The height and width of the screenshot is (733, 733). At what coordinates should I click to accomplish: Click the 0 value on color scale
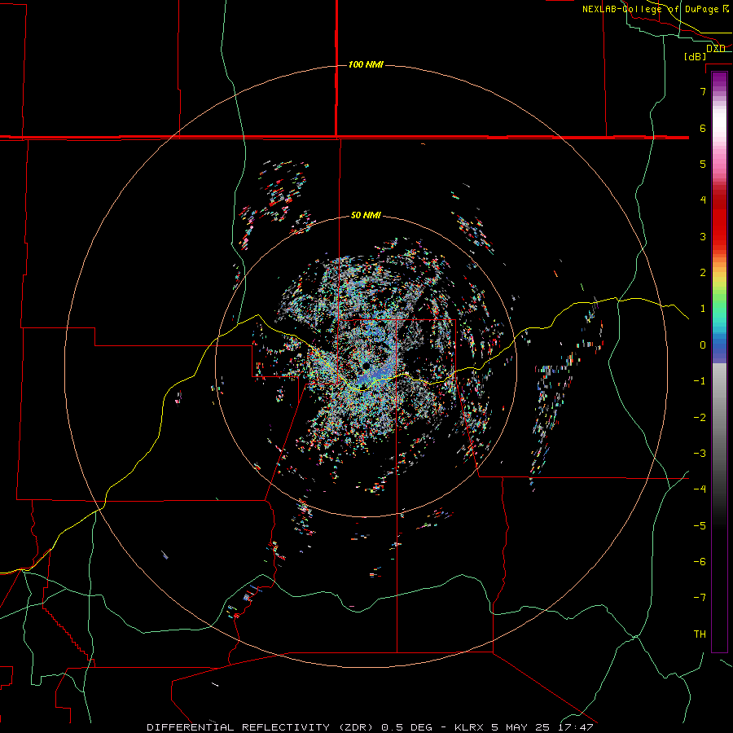703,345
